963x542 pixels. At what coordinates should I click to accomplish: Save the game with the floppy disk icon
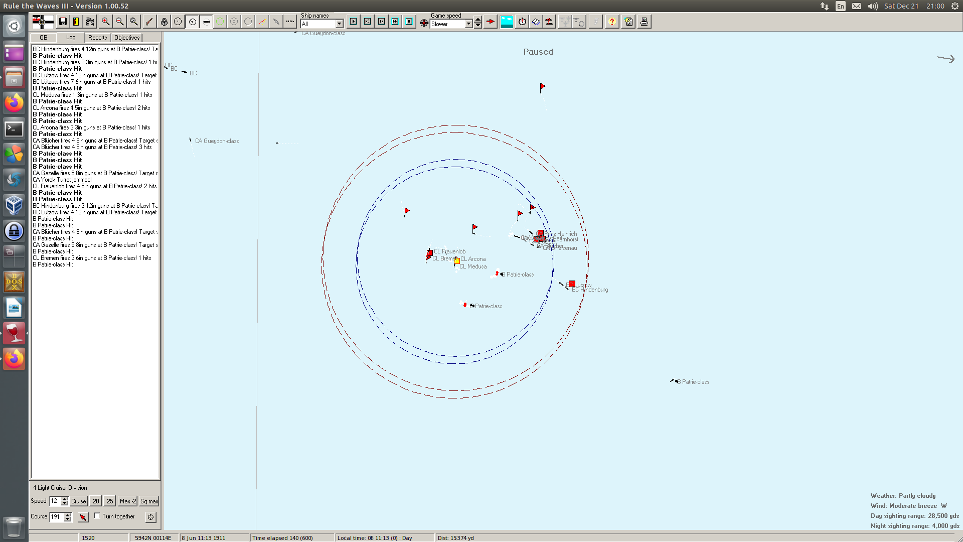[x=63, y=22]
